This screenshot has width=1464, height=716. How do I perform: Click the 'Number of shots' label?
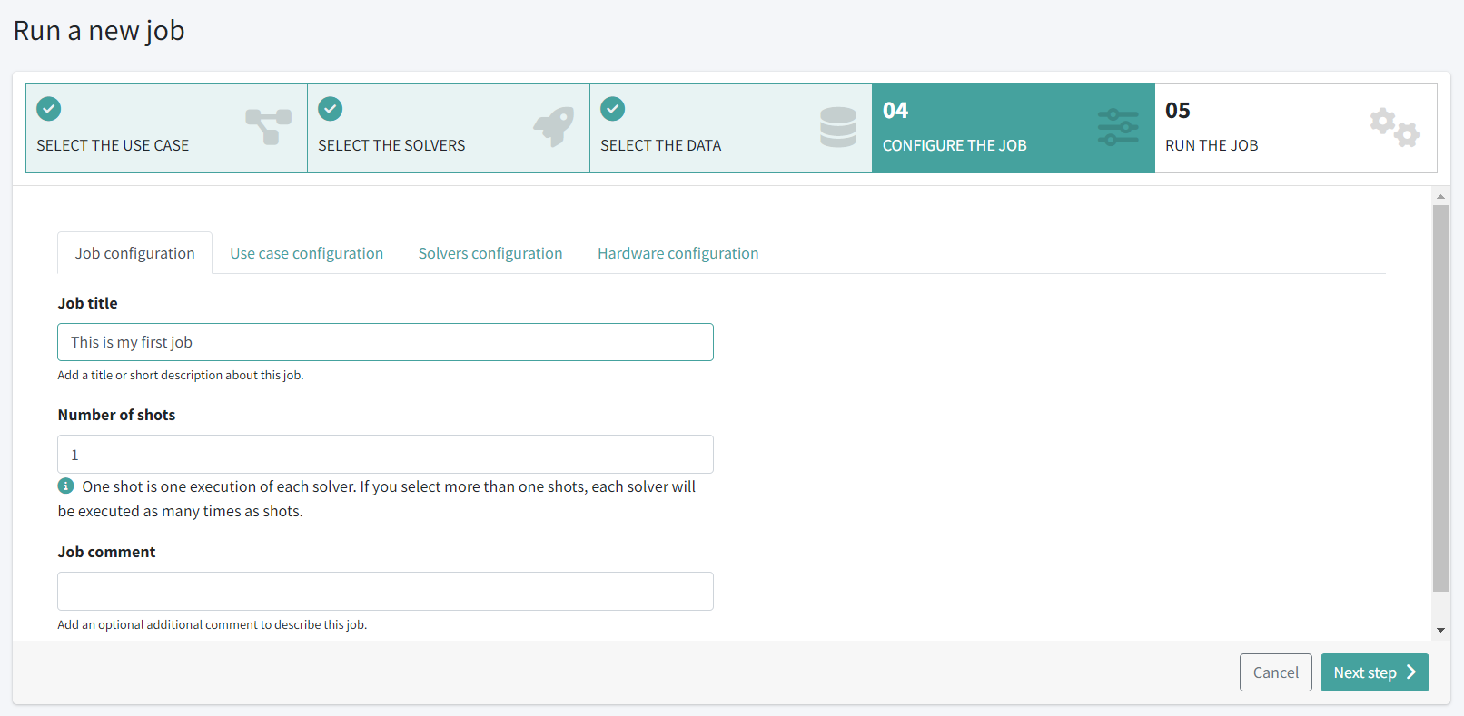[117, 415]
